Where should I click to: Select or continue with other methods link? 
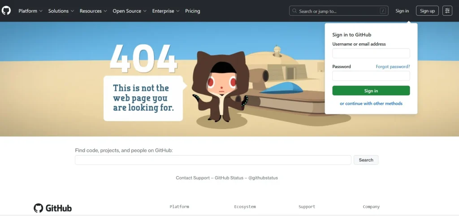coord(371,104)
